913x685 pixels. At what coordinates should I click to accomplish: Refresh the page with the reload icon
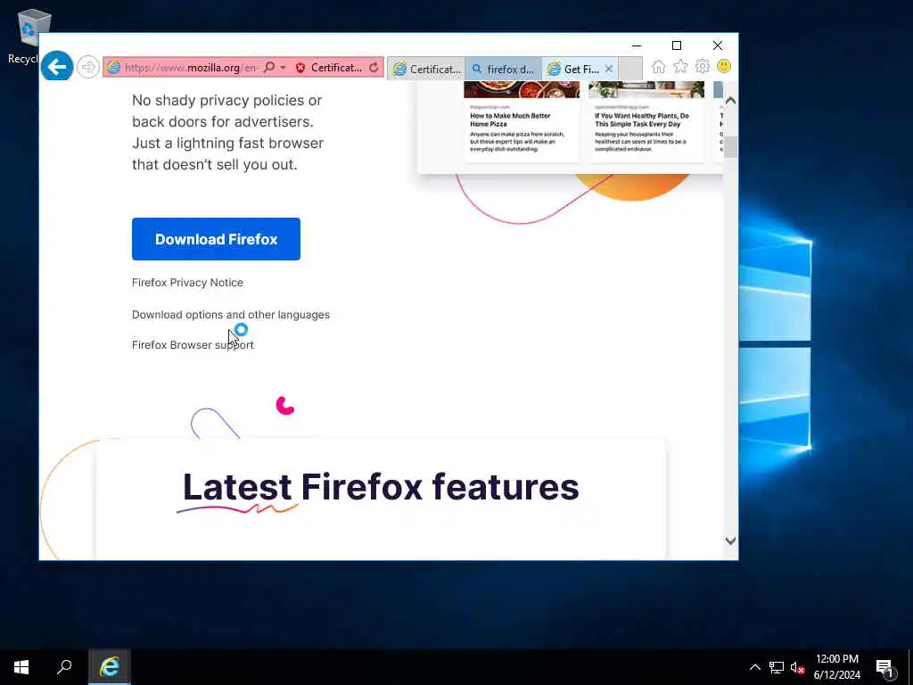[x=374, y=68]
